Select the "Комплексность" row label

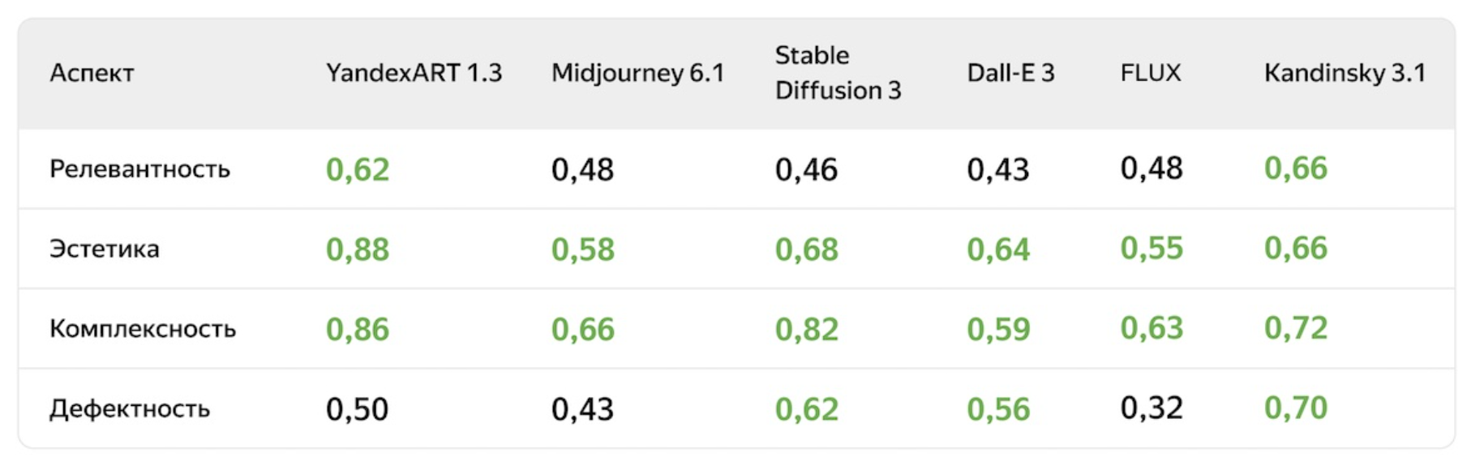click(143, 328)
